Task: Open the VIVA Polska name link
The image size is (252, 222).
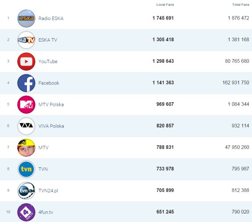Action: (51, 126)
